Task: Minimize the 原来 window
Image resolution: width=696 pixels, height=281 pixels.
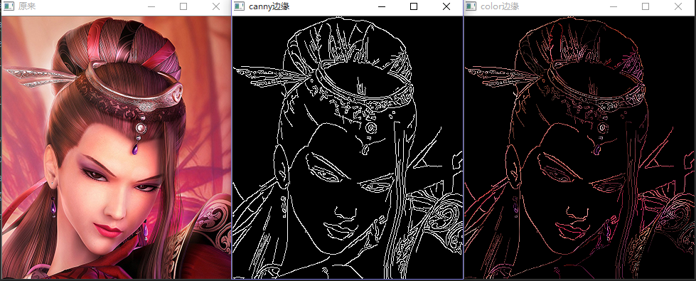Action: click(x=151, y=6)
